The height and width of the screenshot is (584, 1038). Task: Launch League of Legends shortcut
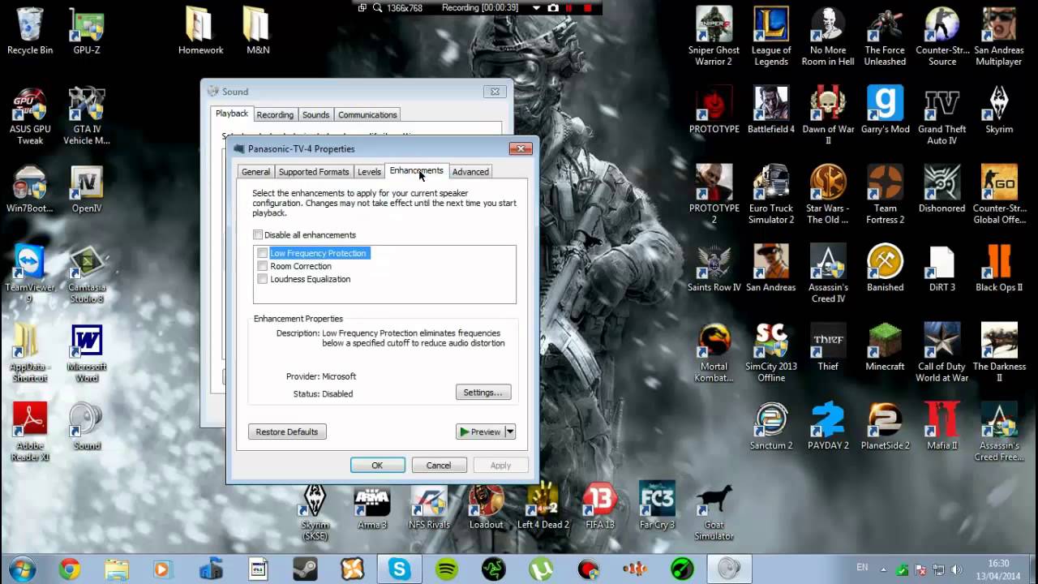click(770, 36)
